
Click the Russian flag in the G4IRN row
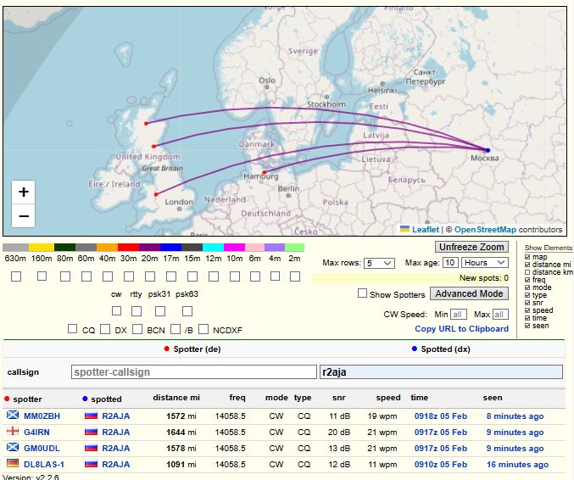[x=91, y=433]
